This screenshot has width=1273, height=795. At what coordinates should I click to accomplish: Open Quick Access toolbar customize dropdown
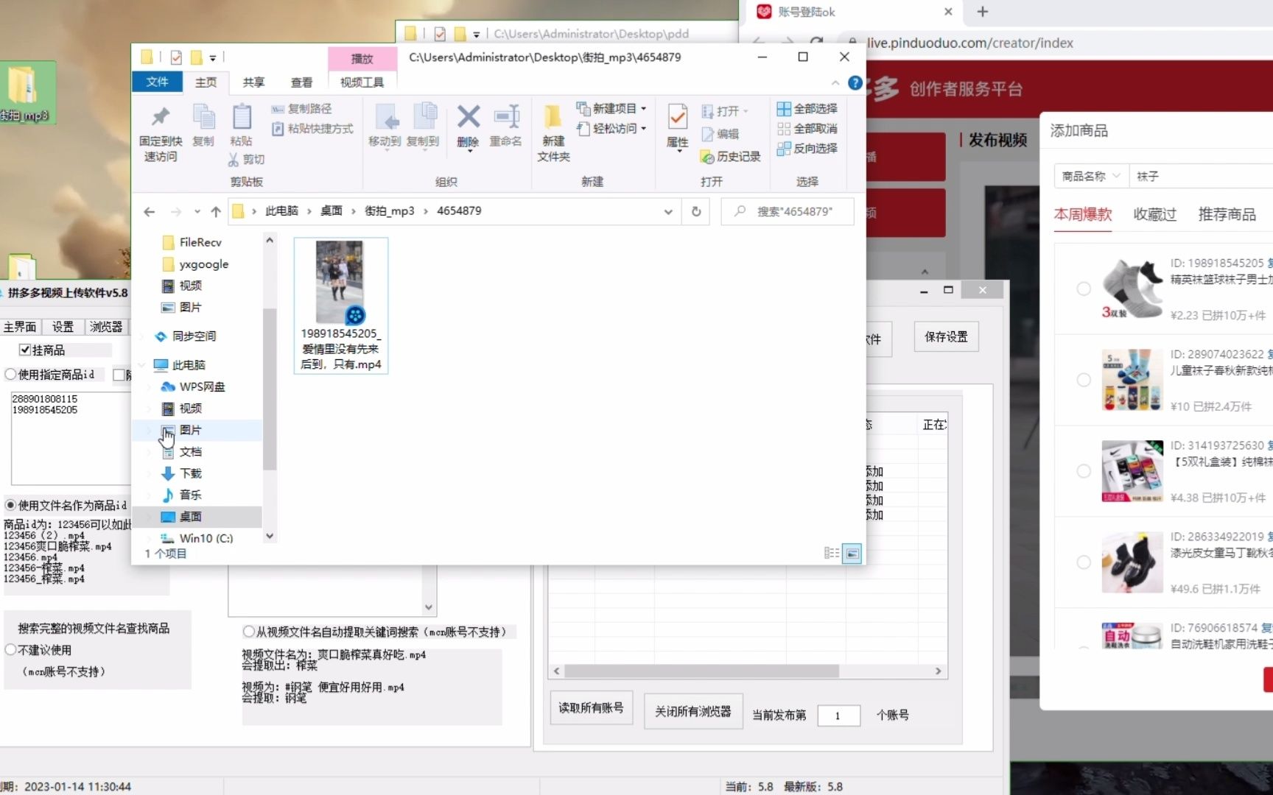coord(212,57)
